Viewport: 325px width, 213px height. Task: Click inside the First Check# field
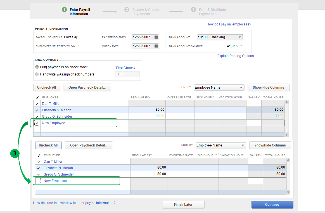pyautogui.click(x=127, y=74)
